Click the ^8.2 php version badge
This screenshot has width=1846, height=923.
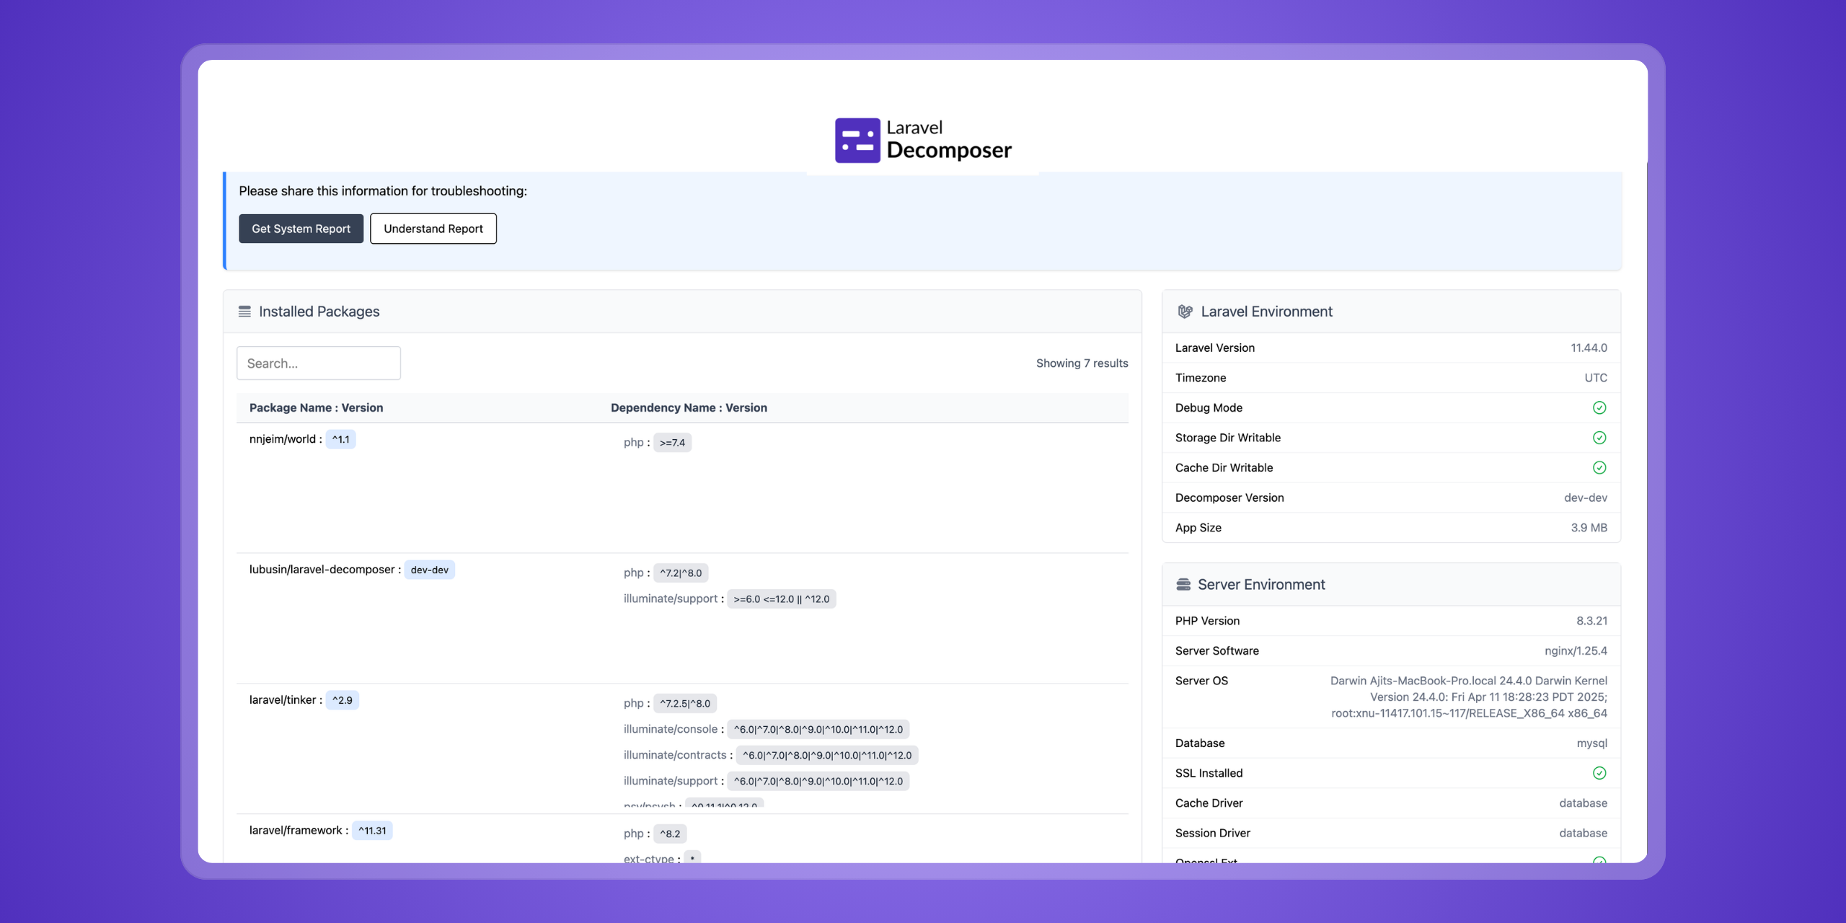(x=670, y=834)
